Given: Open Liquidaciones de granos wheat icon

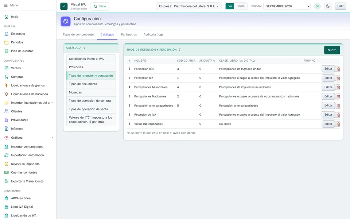Looking at the screenshot, I should (7, 85).
